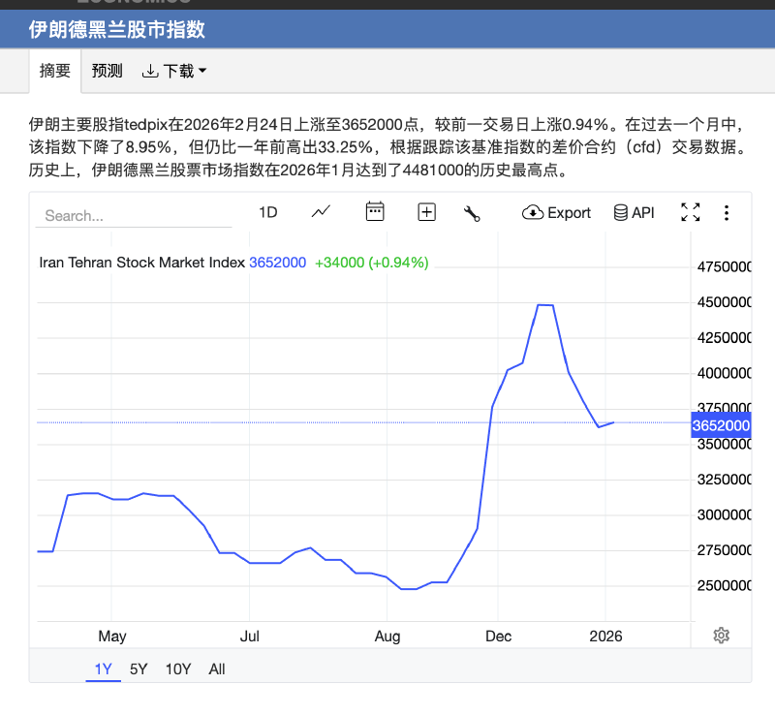The width and height of the screenshot is (775, 715).
Task: Click the plus compare indicator icon
Action: pos(426,212)
